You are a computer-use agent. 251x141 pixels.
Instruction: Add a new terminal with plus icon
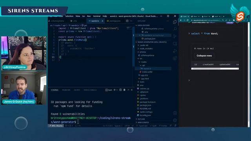115,90
